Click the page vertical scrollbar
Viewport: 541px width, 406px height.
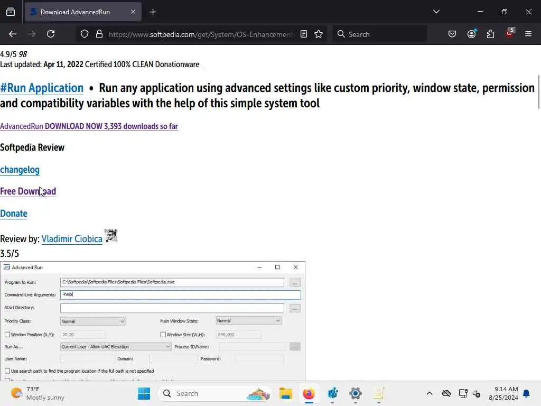(x=538, y=92)
